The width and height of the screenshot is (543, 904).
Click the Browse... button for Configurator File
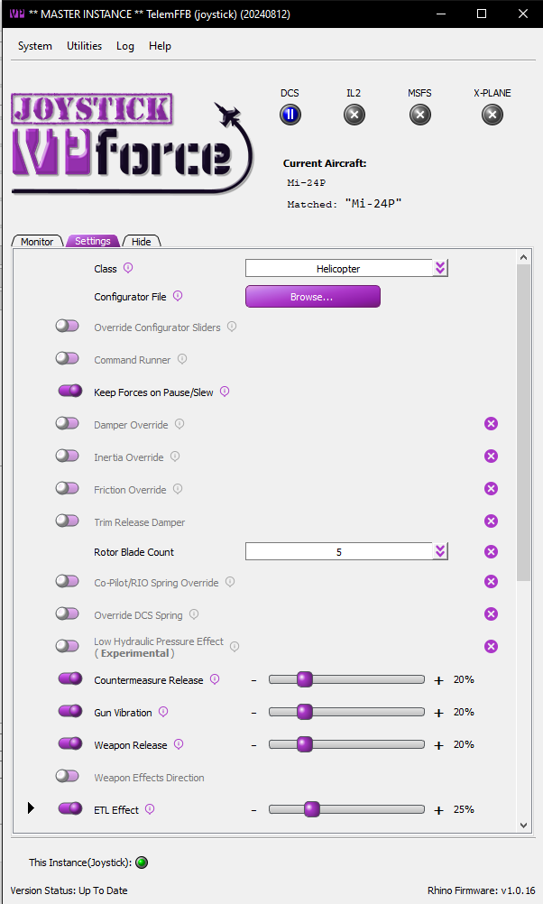[312, 297]
